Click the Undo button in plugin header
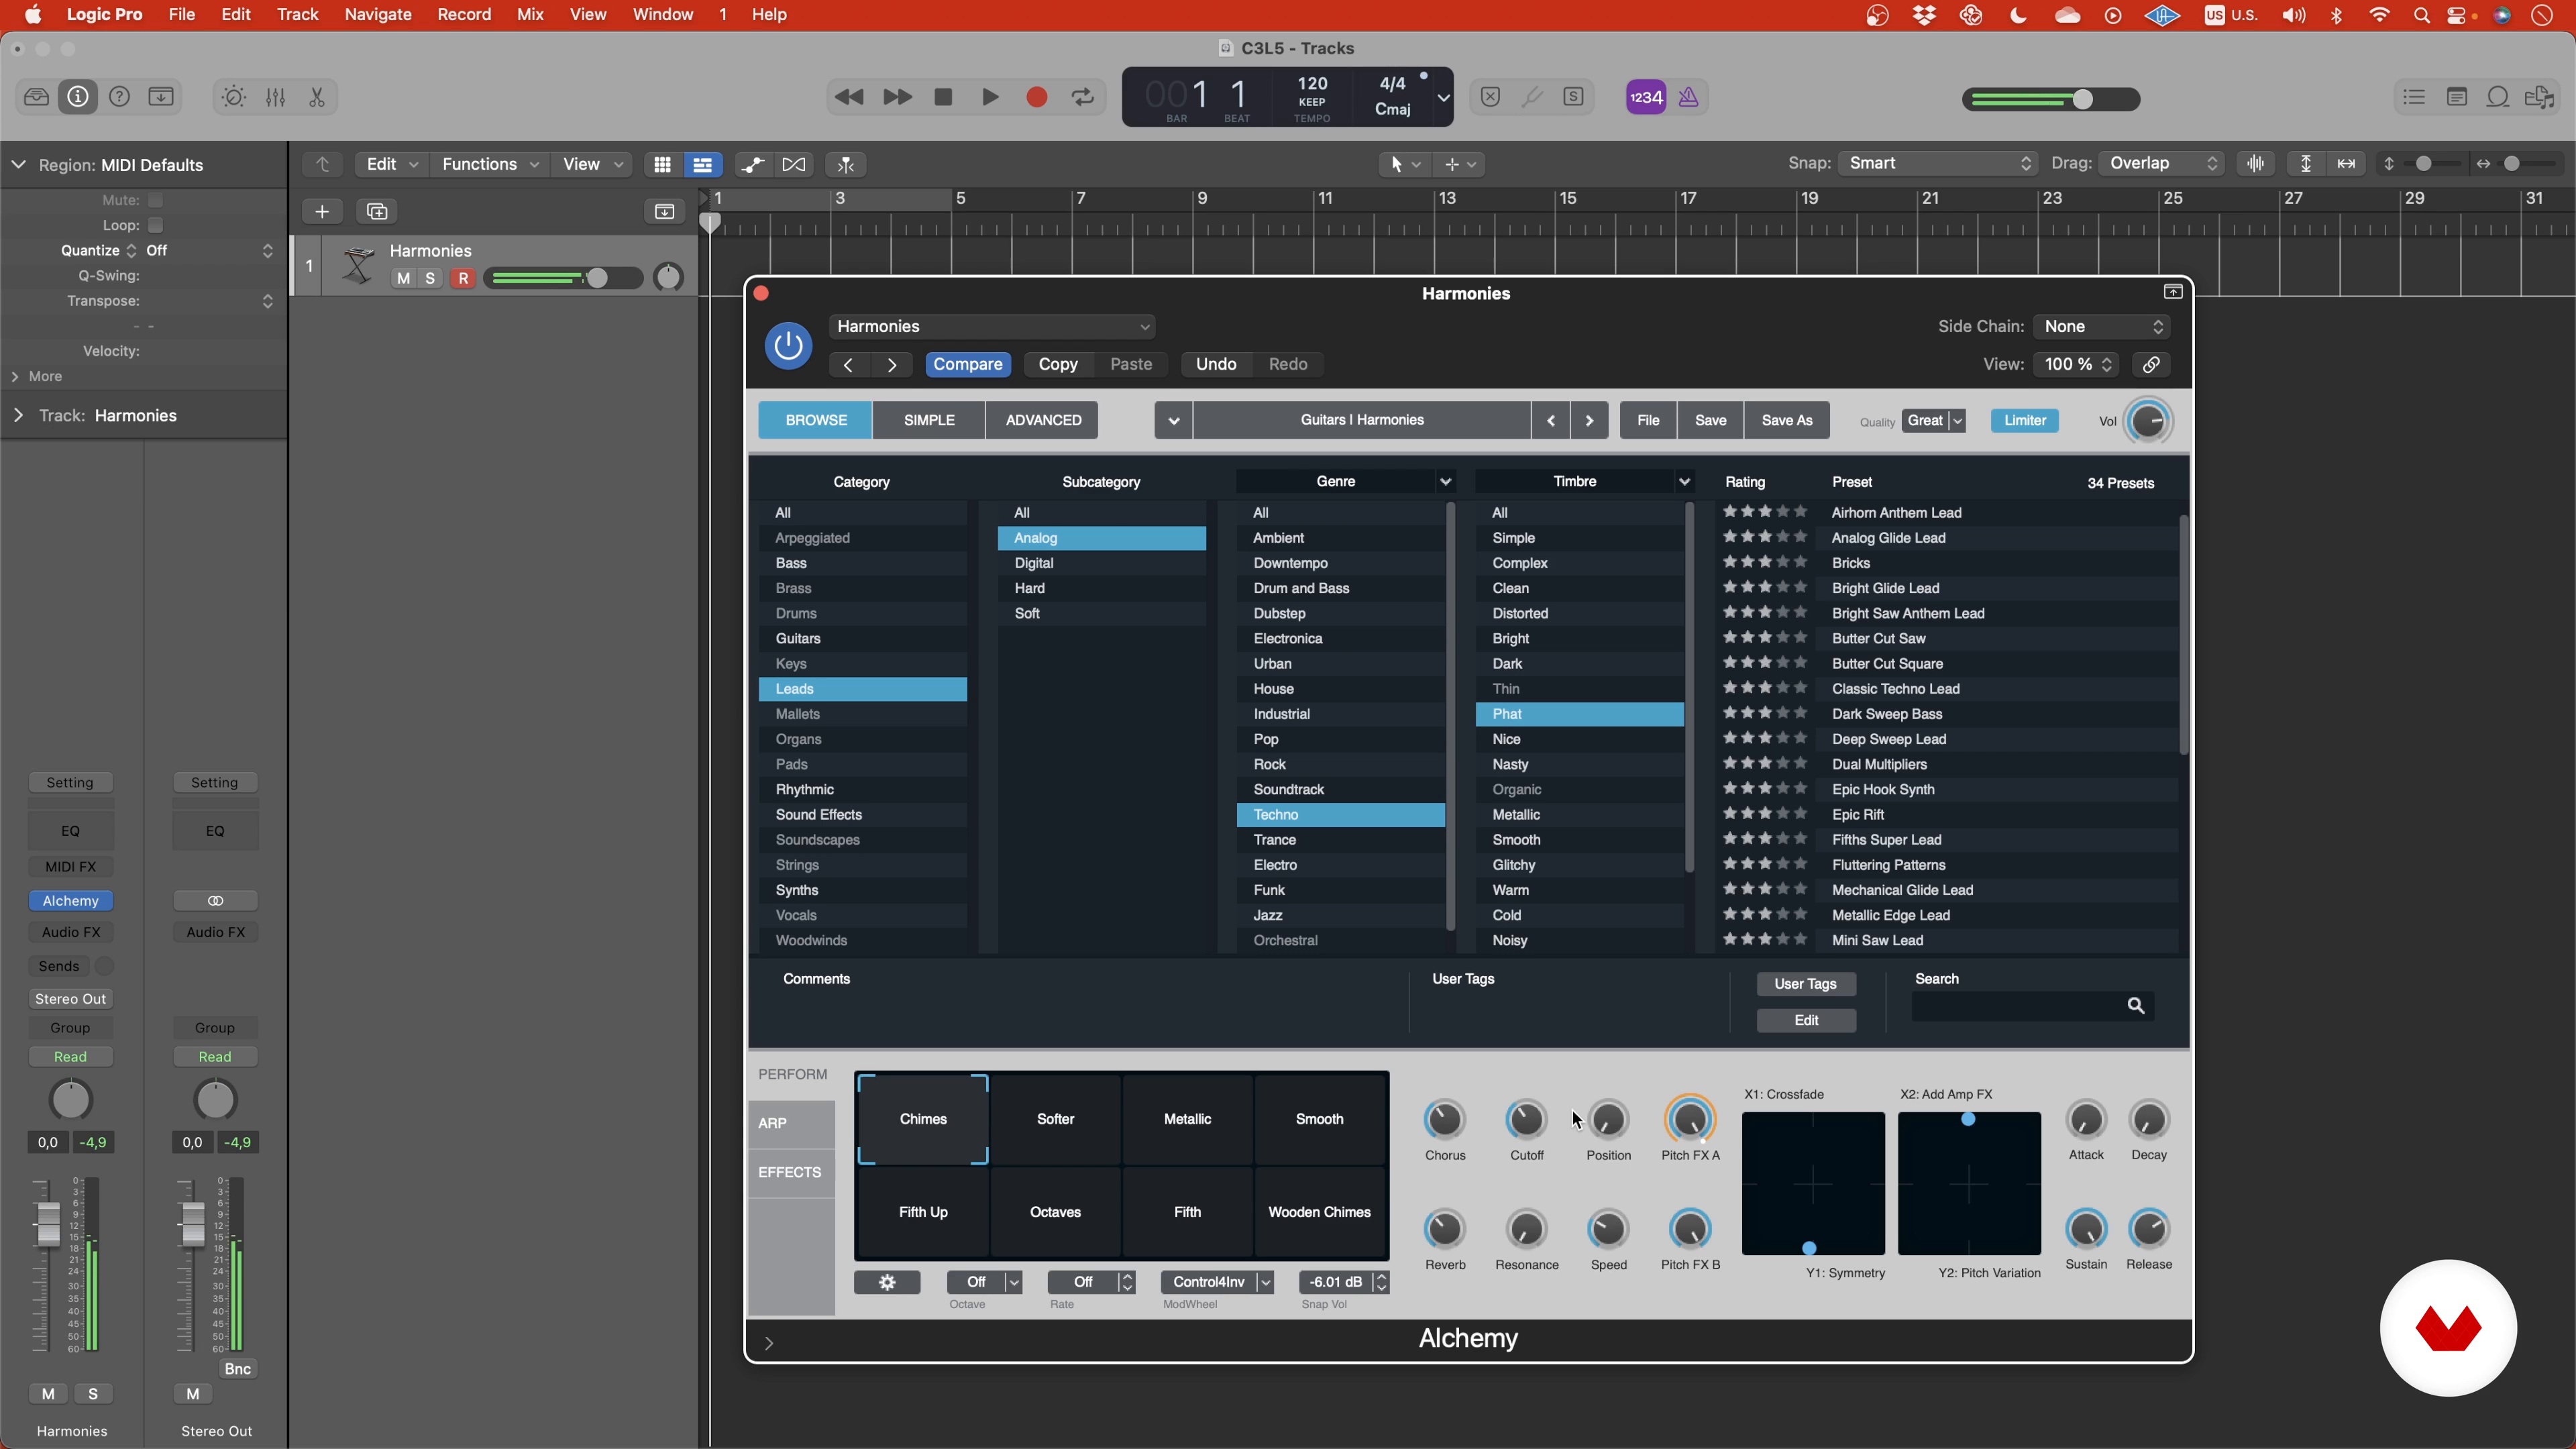Screen dimensions: 2576x1449 1216,364
